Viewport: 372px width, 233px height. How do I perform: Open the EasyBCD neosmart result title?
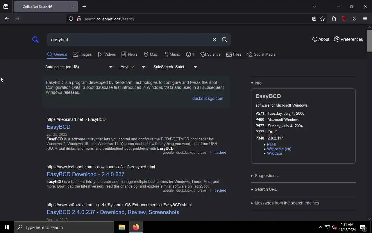(58, 127)
